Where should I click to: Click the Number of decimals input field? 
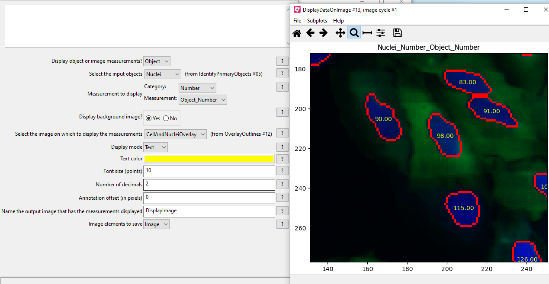pos(209,184)
